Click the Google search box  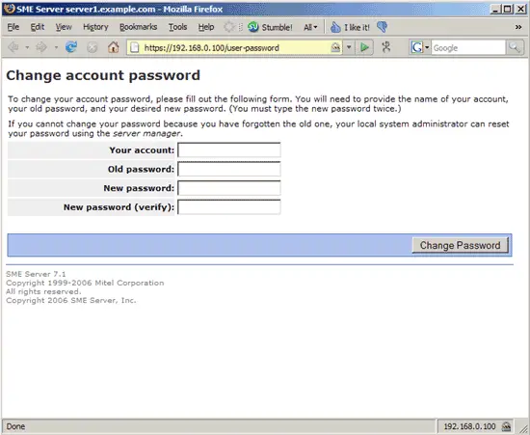coord(468,47)
